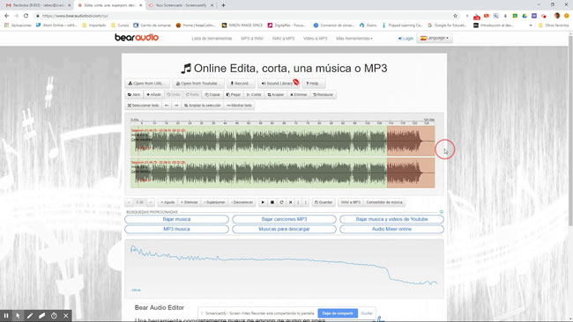Screen dimensions: 573x322
Task: Delete selection with Eliminar button
Action: click(299, 95)
